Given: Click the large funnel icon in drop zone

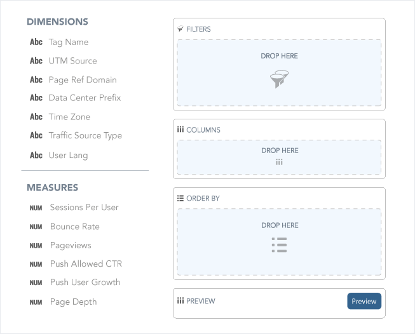Looking at the screenshot, I should pos(279,79).
